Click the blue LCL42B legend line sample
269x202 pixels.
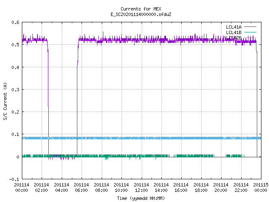tap(250, 37)
